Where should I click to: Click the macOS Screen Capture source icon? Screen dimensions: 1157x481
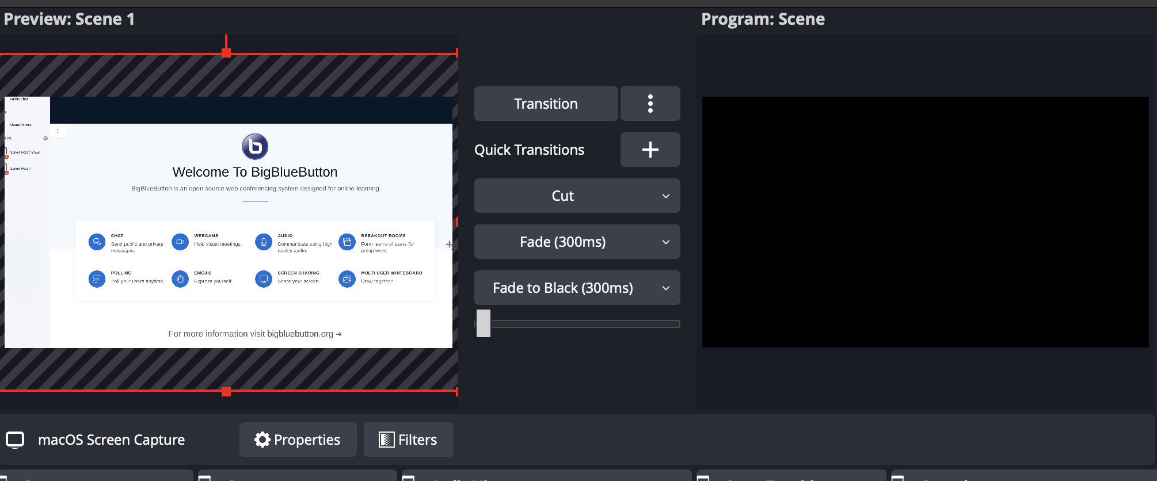(x=15, y=440)
